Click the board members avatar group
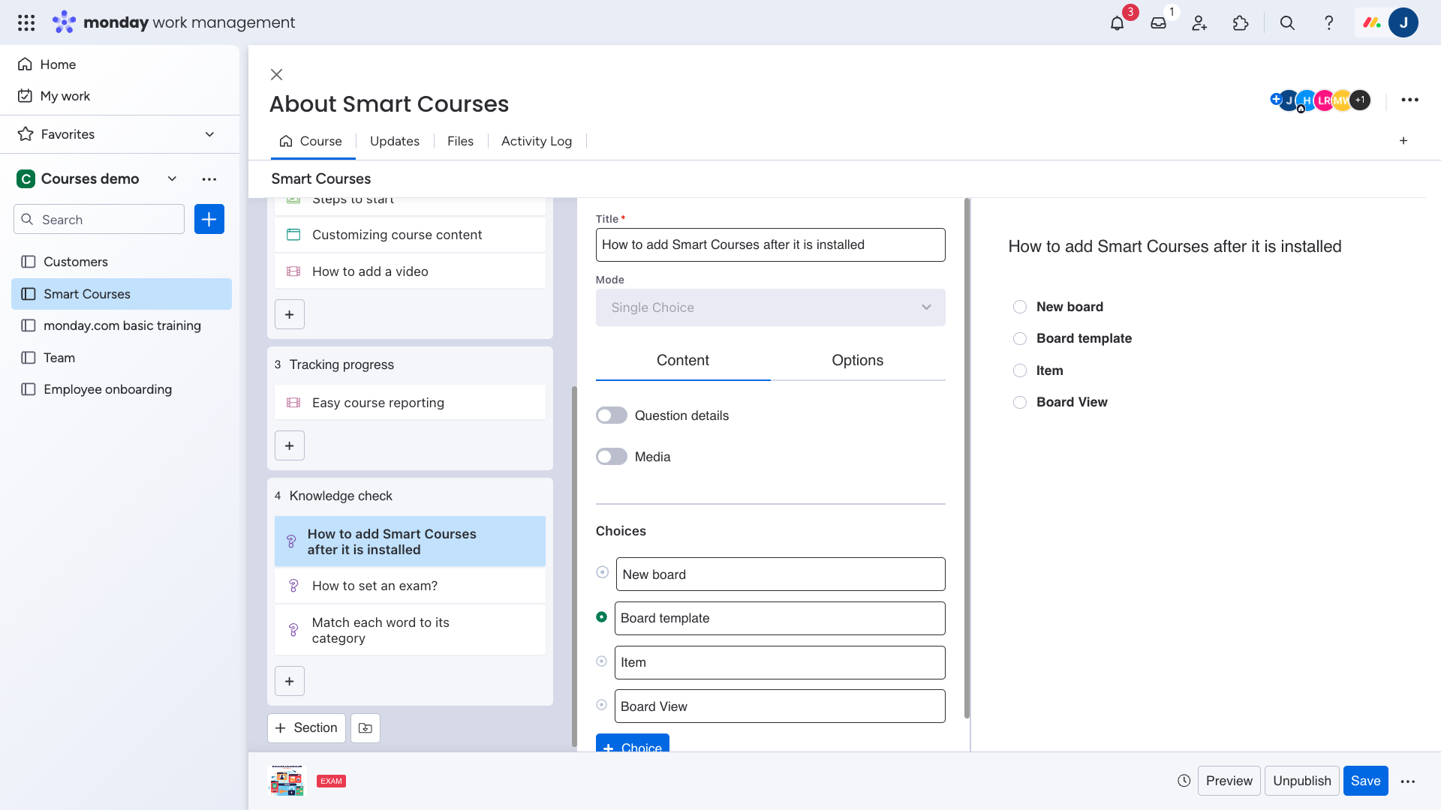This screenshot has width=1441, height=810. pos(1320,100)
